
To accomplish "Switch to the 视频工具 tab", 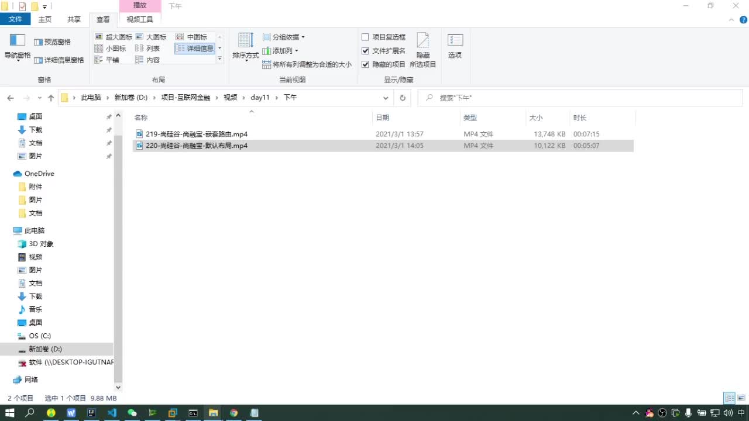I will point(140,19).
